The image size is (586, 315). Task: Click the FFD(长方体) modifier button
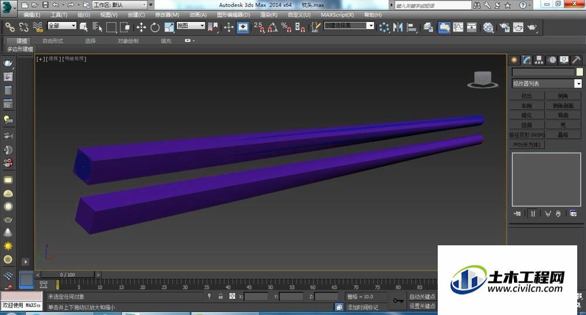tap(527, 145)
